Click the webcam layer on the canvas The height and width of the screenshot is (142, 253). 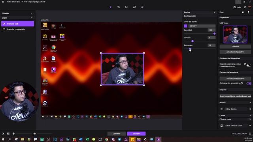point(122,69)
